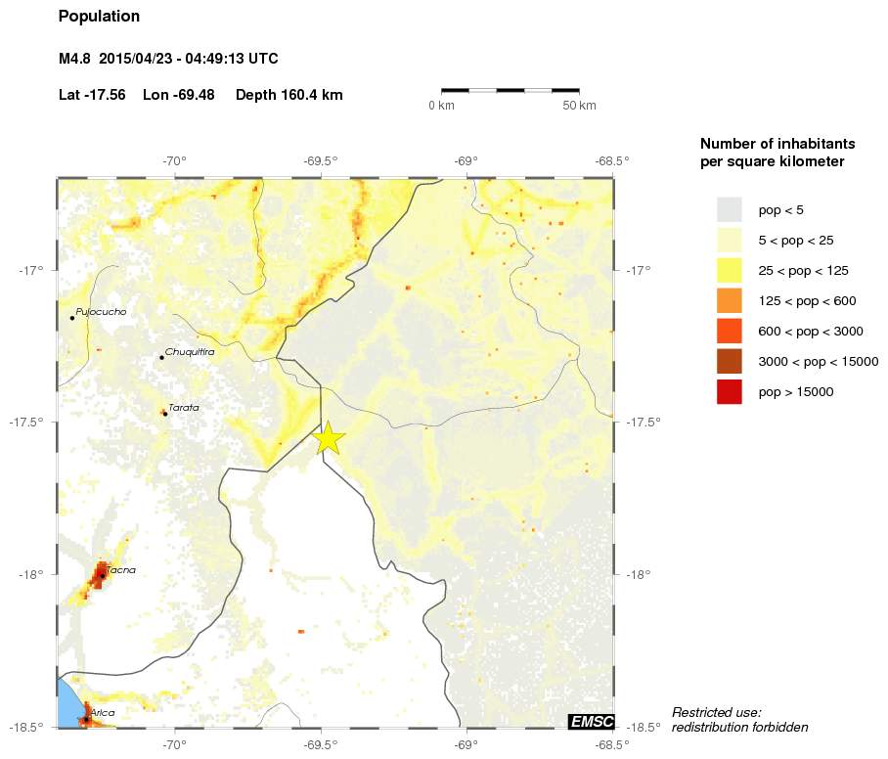Click the pale yellow '5 < pop < 25' swatch
Image resolution: width=888 pixels, height=759 pixels.
click(x=730, y=240)
